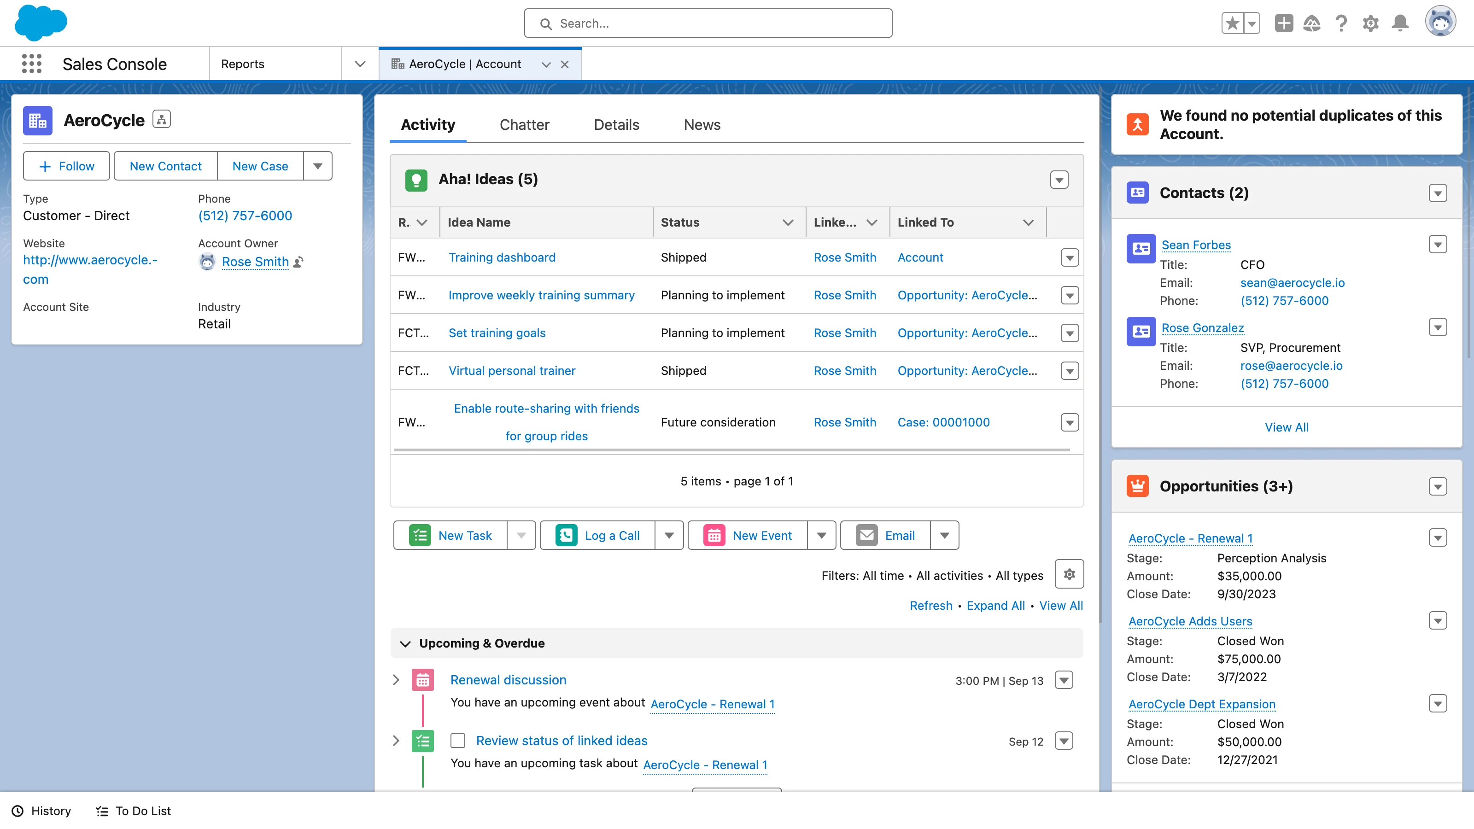Open Trailhead guidance center icon
This screenshot has height=829, width=1474.
tap(1311, 23)
